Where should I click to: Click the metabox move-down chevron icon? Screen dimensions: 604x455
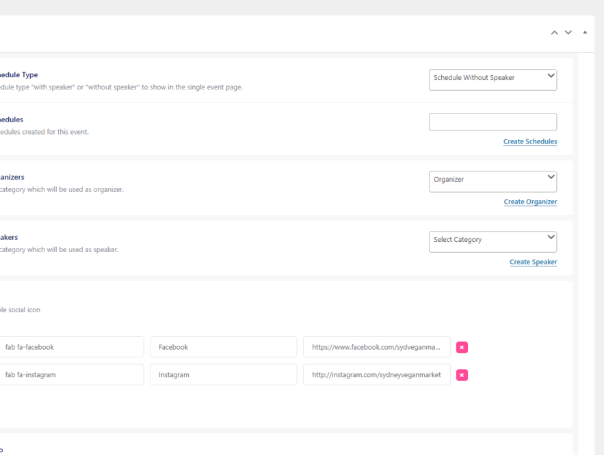click(568, 32)
